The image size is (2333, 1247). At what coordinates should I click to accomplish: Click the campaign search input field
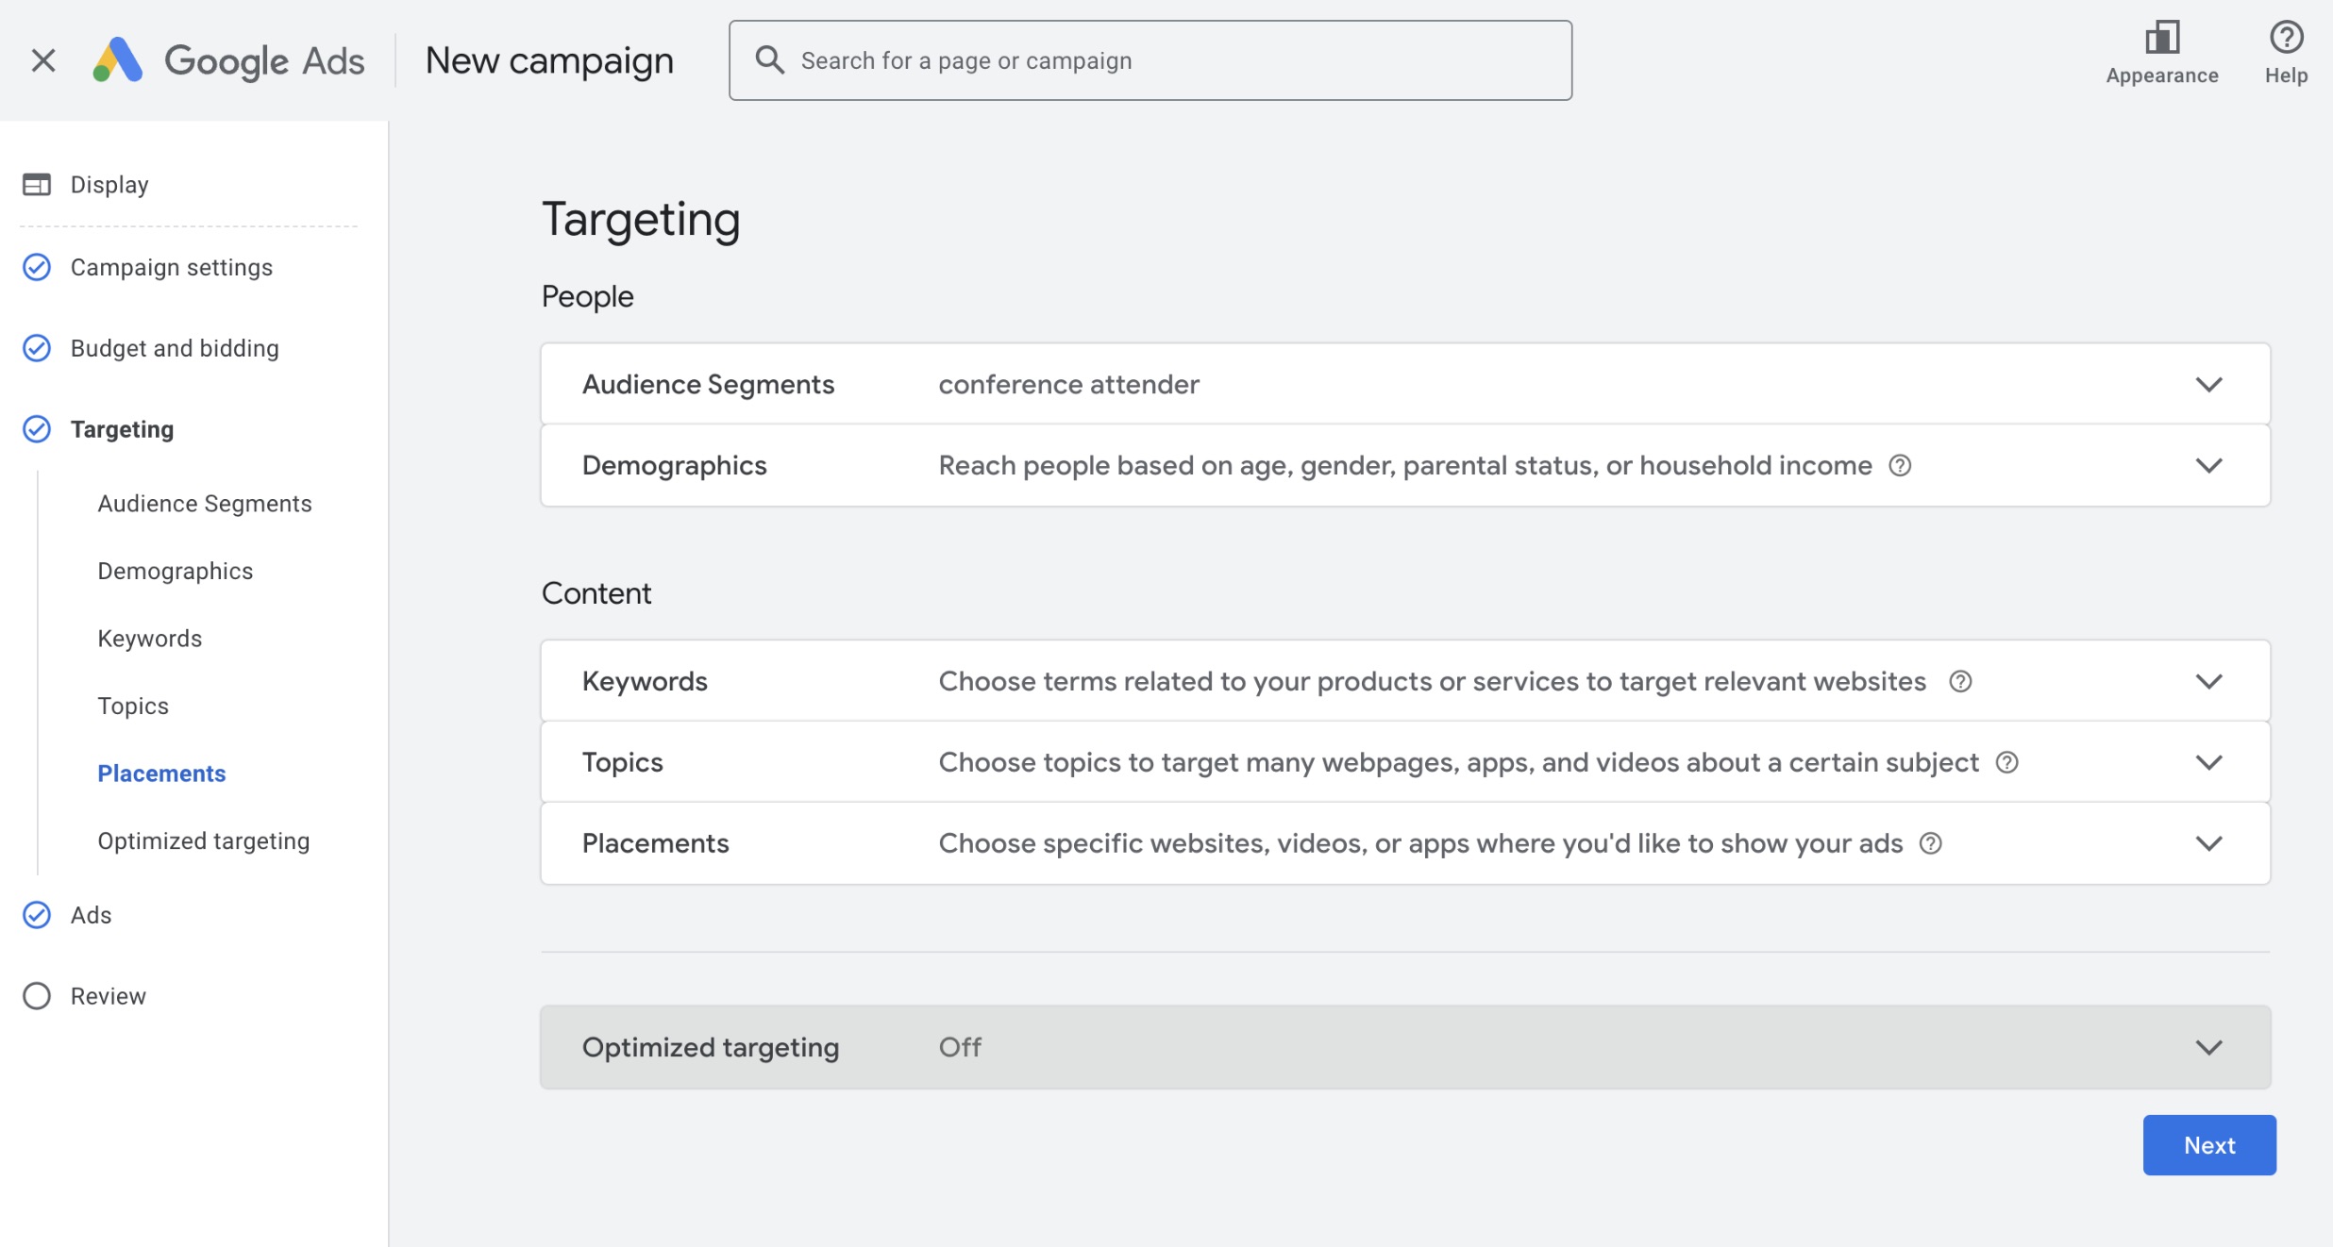tap(1133, 59)
